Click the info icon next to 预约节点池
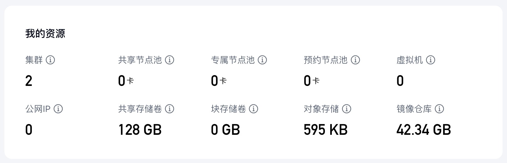507x163 pixels. tap(355, 60)
